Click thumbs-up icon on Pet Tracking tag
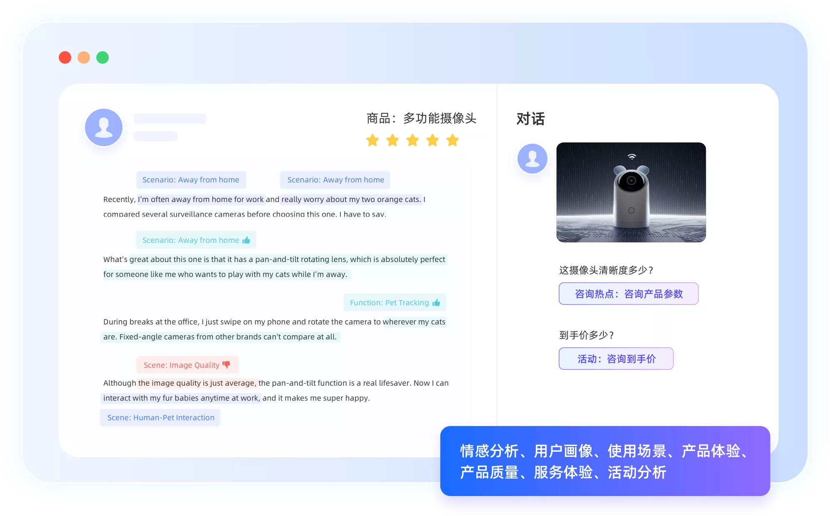830x516 pixels. pyautogui.click(x=436, y=302)
